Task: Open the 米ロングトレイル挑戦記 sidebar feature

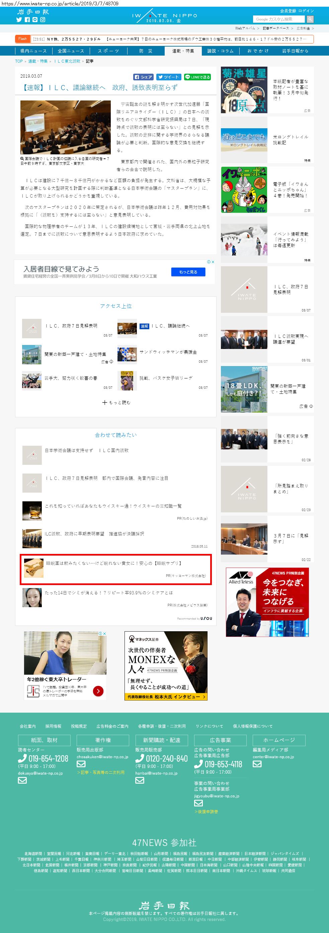Action: coord(267,140)
